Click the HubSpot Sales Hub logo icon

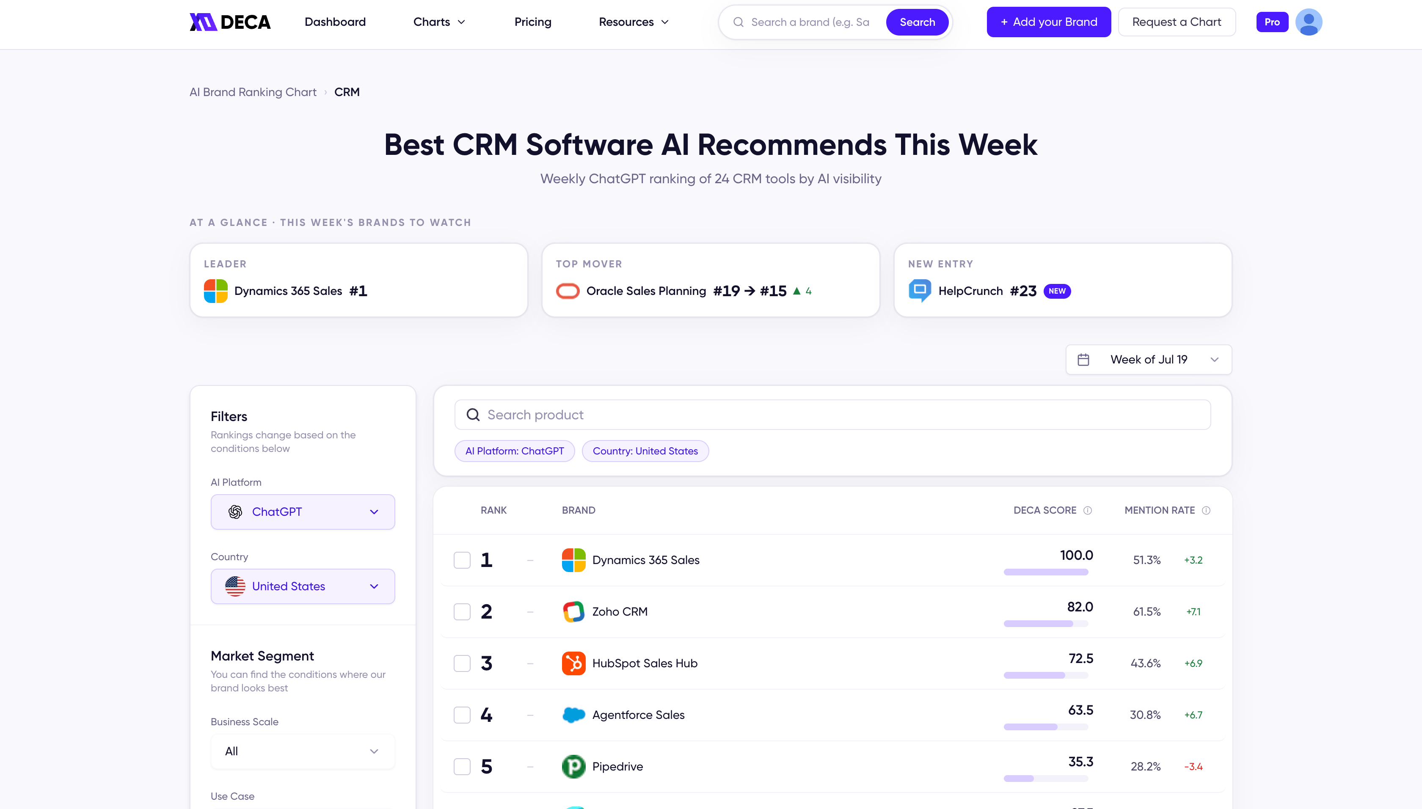[x=573, y=663]
